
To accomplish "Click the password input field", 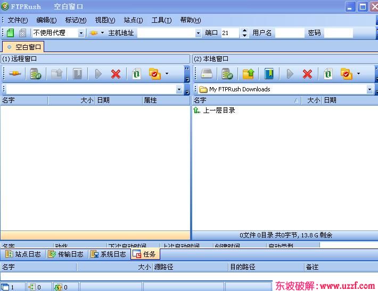I will [339, 33].
